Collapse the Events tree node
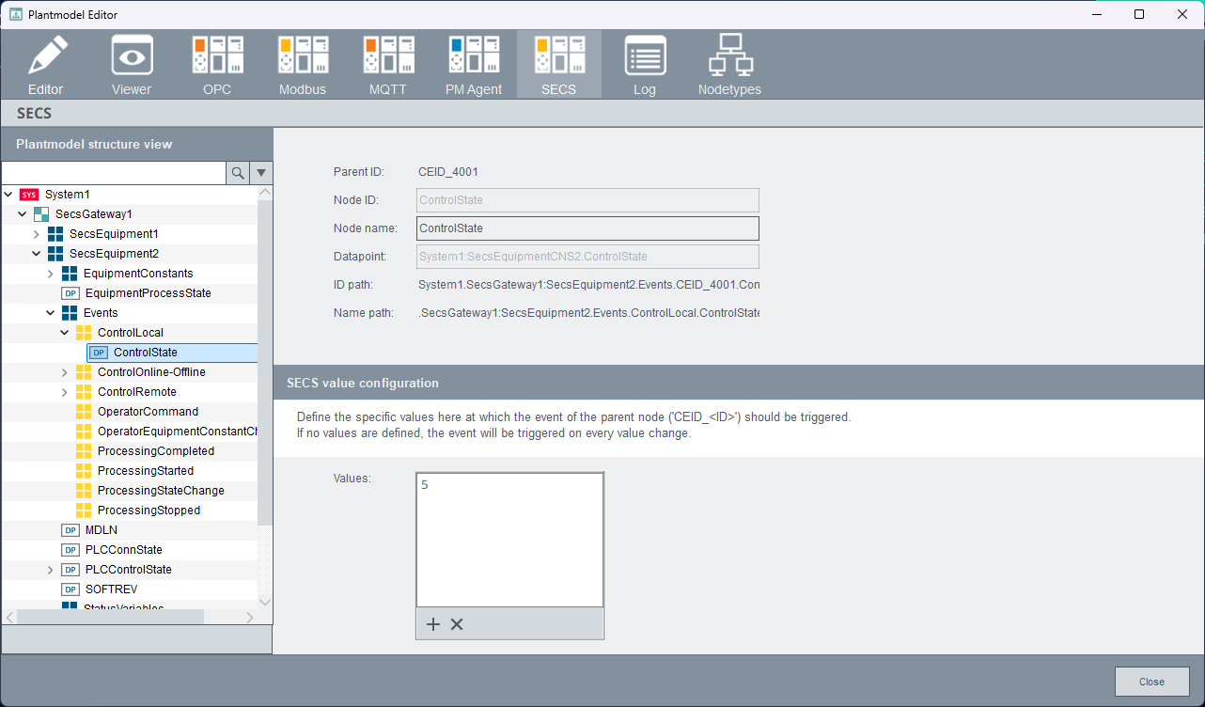 pyautogui.click(x=51, y=313)
